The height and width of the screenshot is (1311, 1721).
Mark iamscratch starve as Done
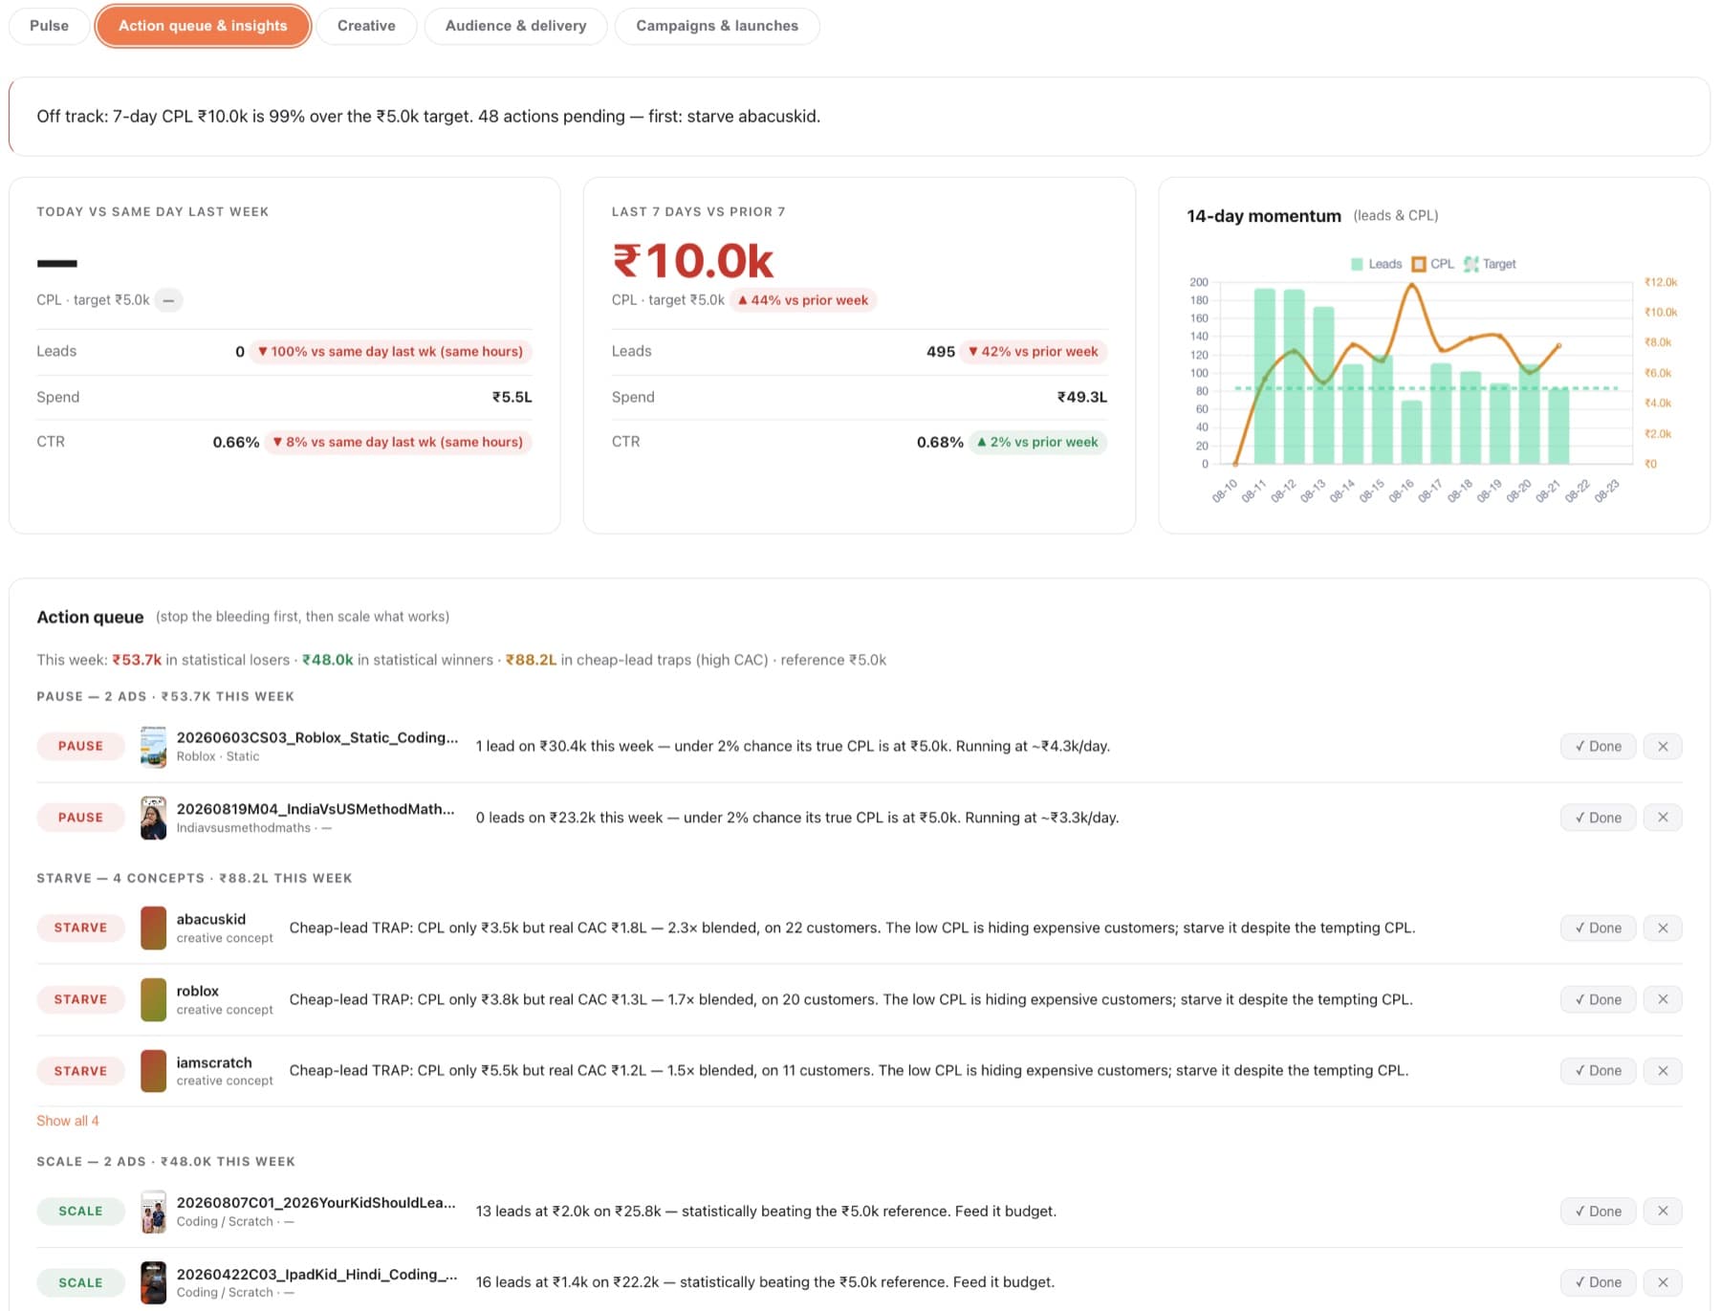tap(1598, 1071)
